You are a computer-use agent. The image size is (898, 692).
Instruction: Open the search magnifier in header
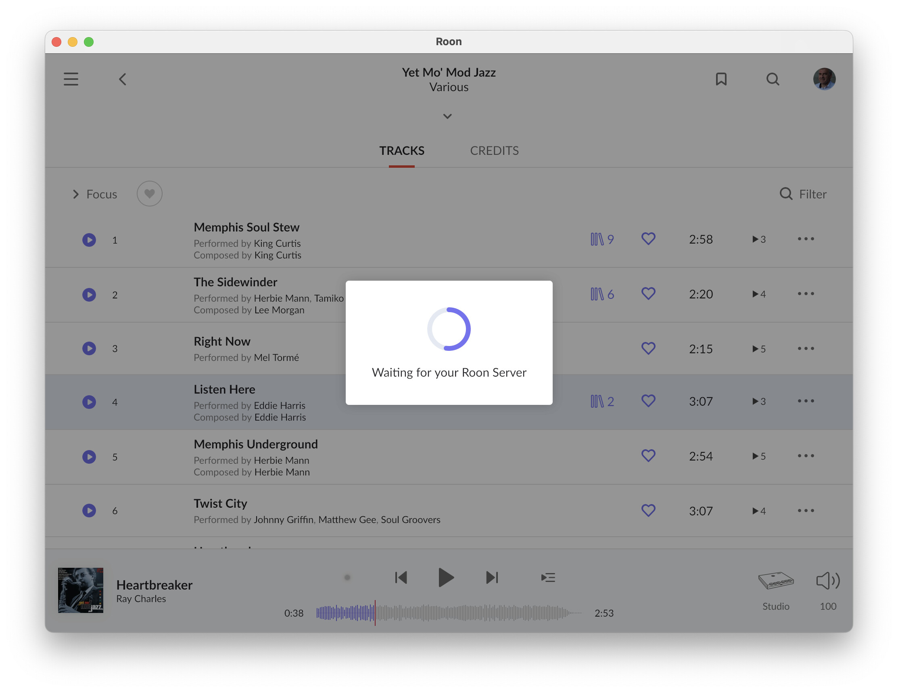tap(773, 79)
